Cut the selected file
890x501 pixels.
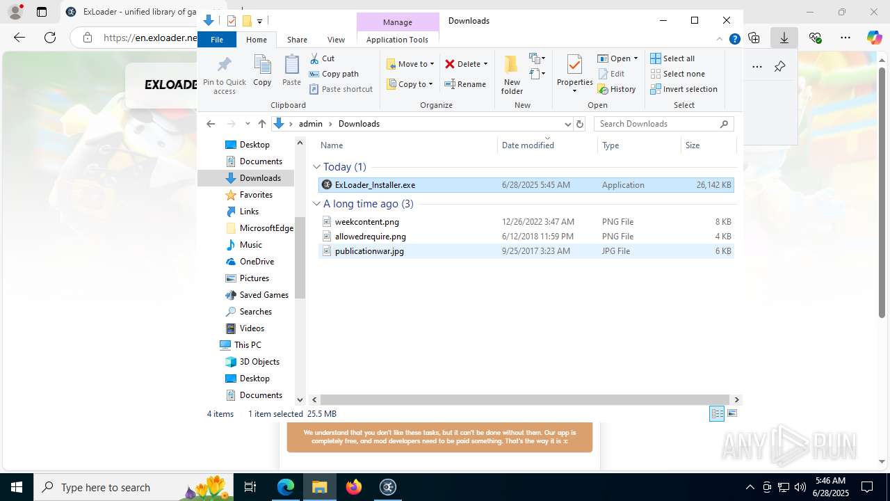coord(322,58)
